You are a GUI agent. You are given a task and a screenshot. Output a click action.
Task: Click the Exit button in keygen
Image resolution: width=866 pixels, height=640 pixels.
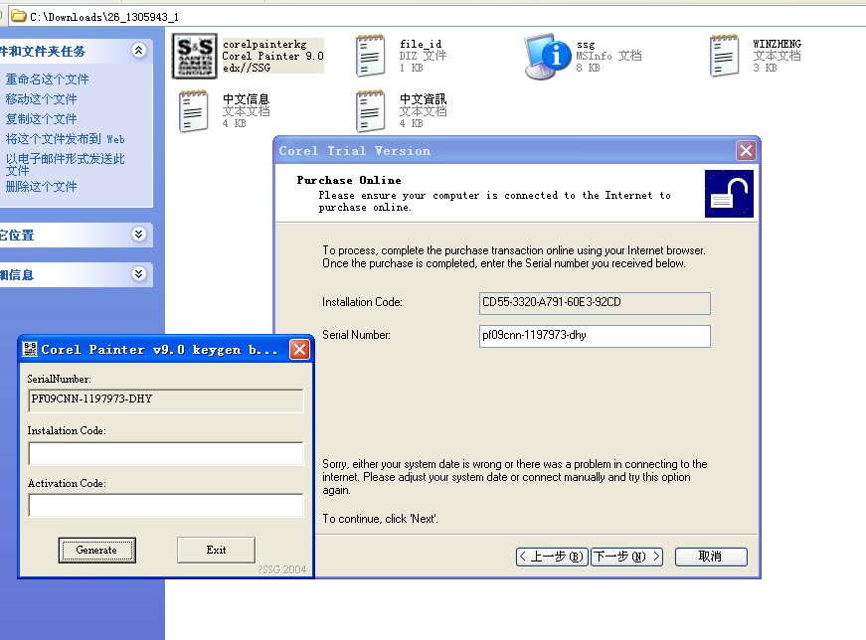[216, 550]
